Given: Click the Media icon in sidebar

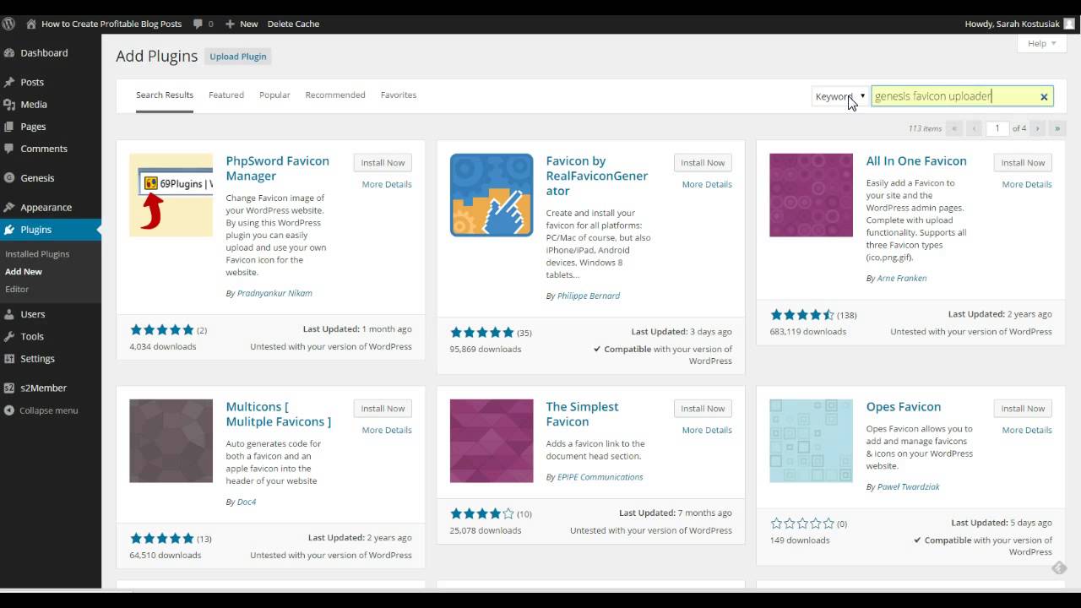Looking at the screenshot, I should click(x=9, y=104).
